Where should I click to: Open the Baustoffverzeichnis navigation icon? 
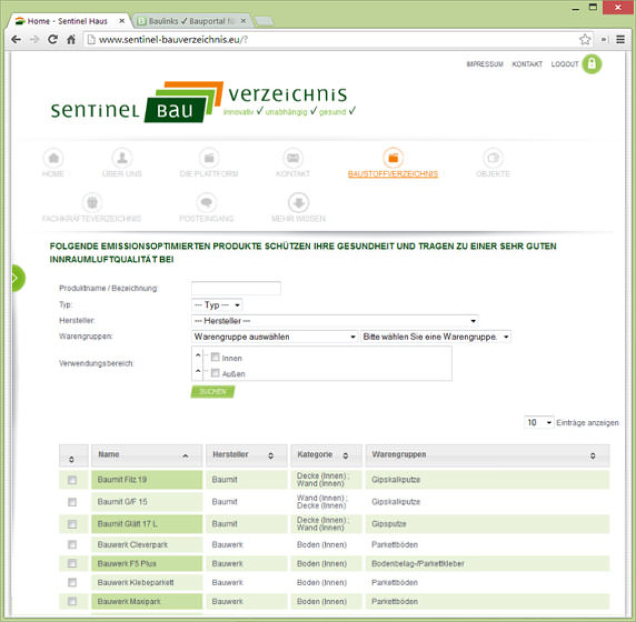pos(393,158)
